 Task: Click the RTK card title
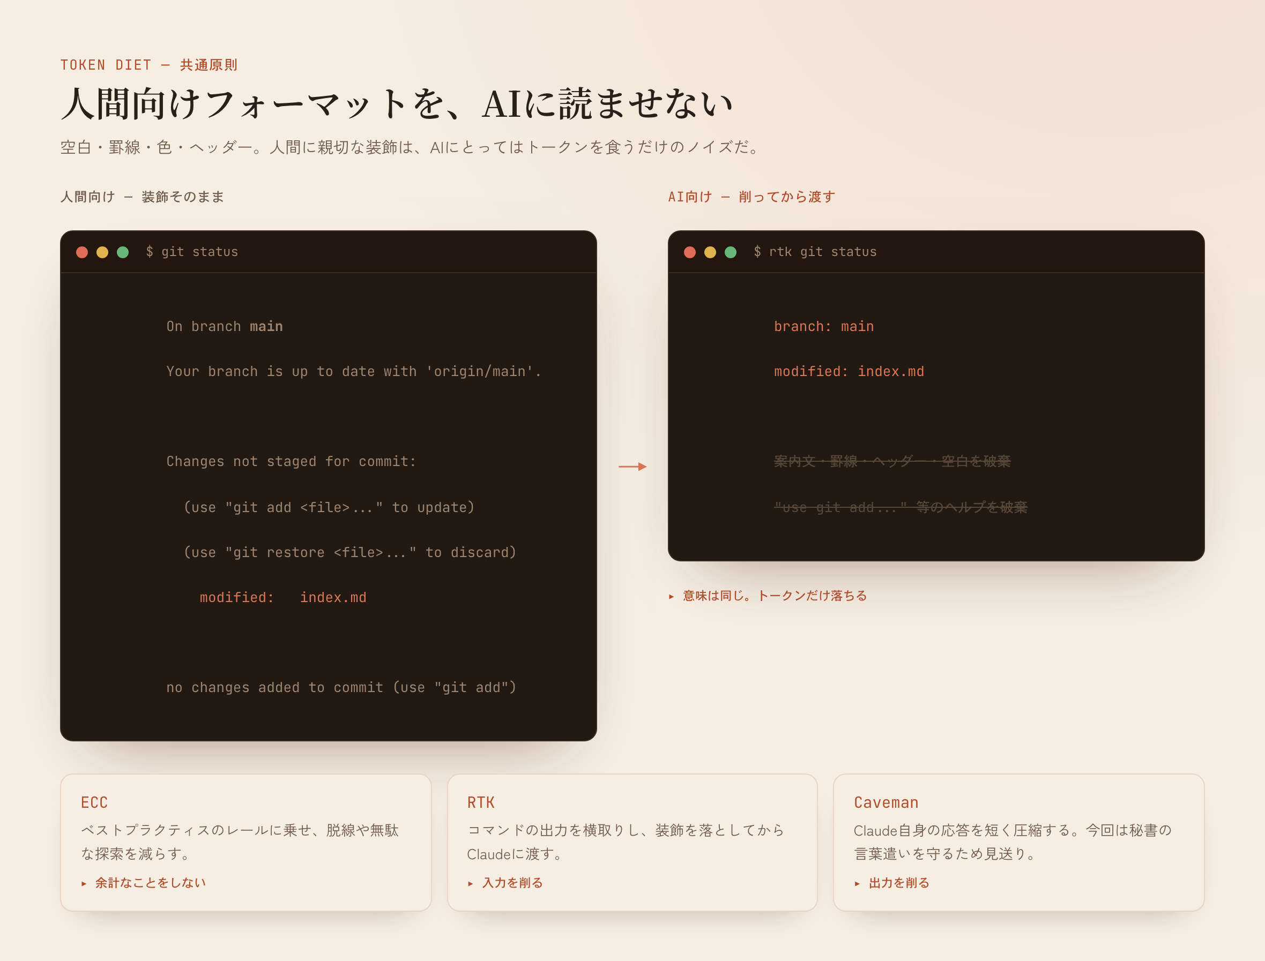pos(481,803)
